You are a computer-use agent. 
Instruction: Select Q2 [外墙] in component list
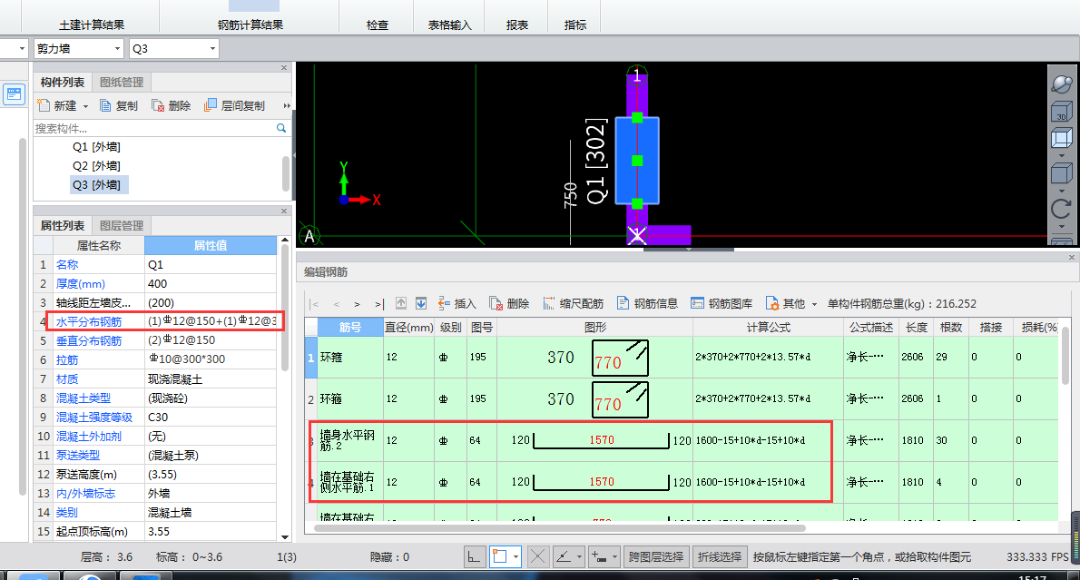click(96, 166)
